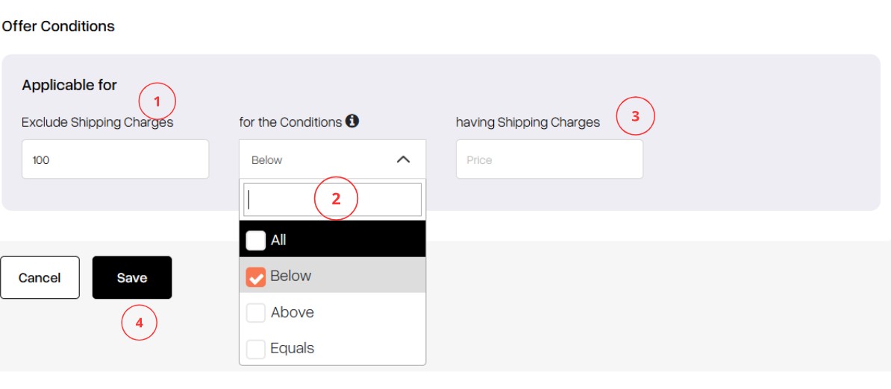Screen dimensions: 891x389
Task: Choose the 'Equals' option label
Action: [292, 348]
